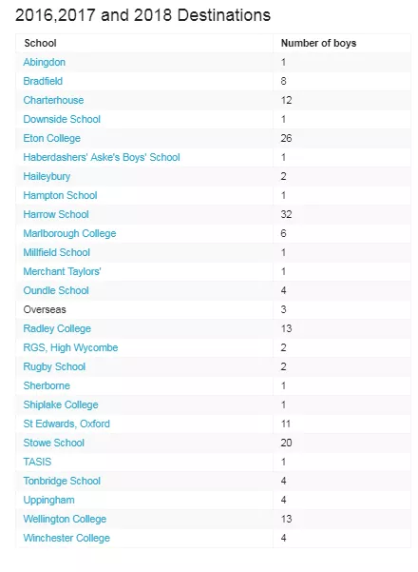
Task: Visit the Downside School link
Action: click(62, 119)
